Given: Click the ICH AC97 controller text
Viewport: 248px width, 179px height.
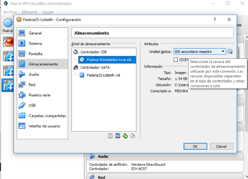Looking at the screenshot, I should pyautogui.click(x=139, y=169).
